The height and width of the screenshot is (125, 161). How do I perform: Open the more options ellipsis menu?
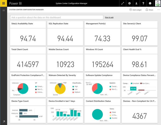[158, 10]
